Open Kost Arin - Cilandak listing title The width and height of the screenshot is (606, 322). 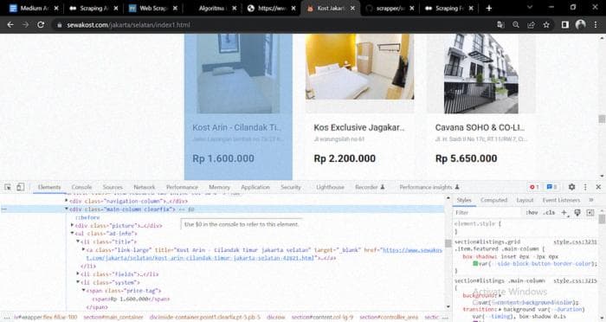(x=236, y=127)
